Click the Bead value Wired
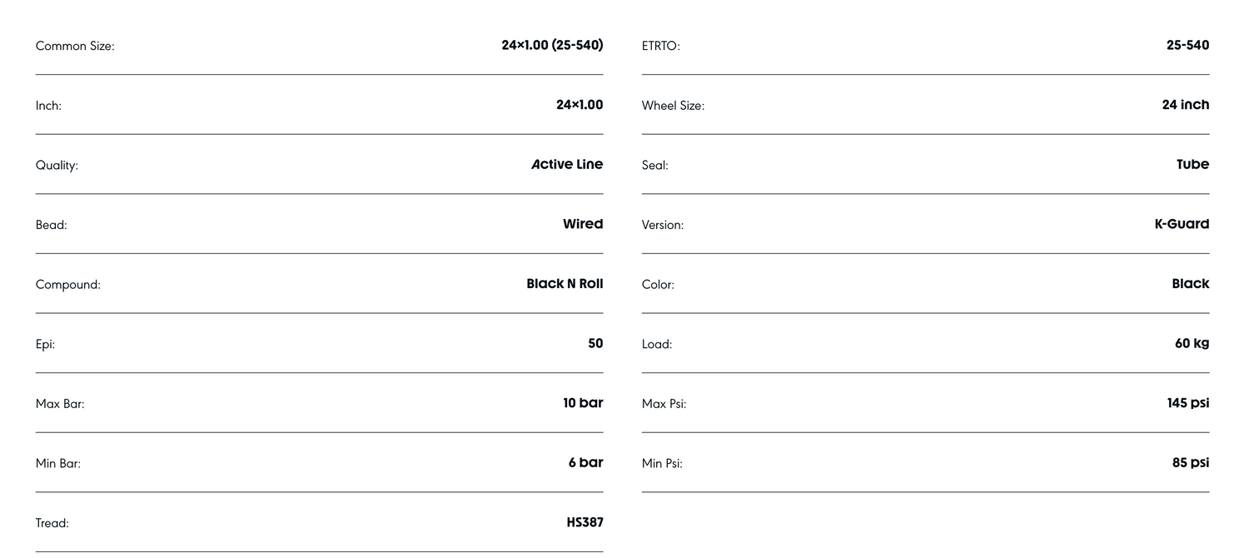Image resolution: width=1249 pixels, height=558 pixels. [583, 224]
